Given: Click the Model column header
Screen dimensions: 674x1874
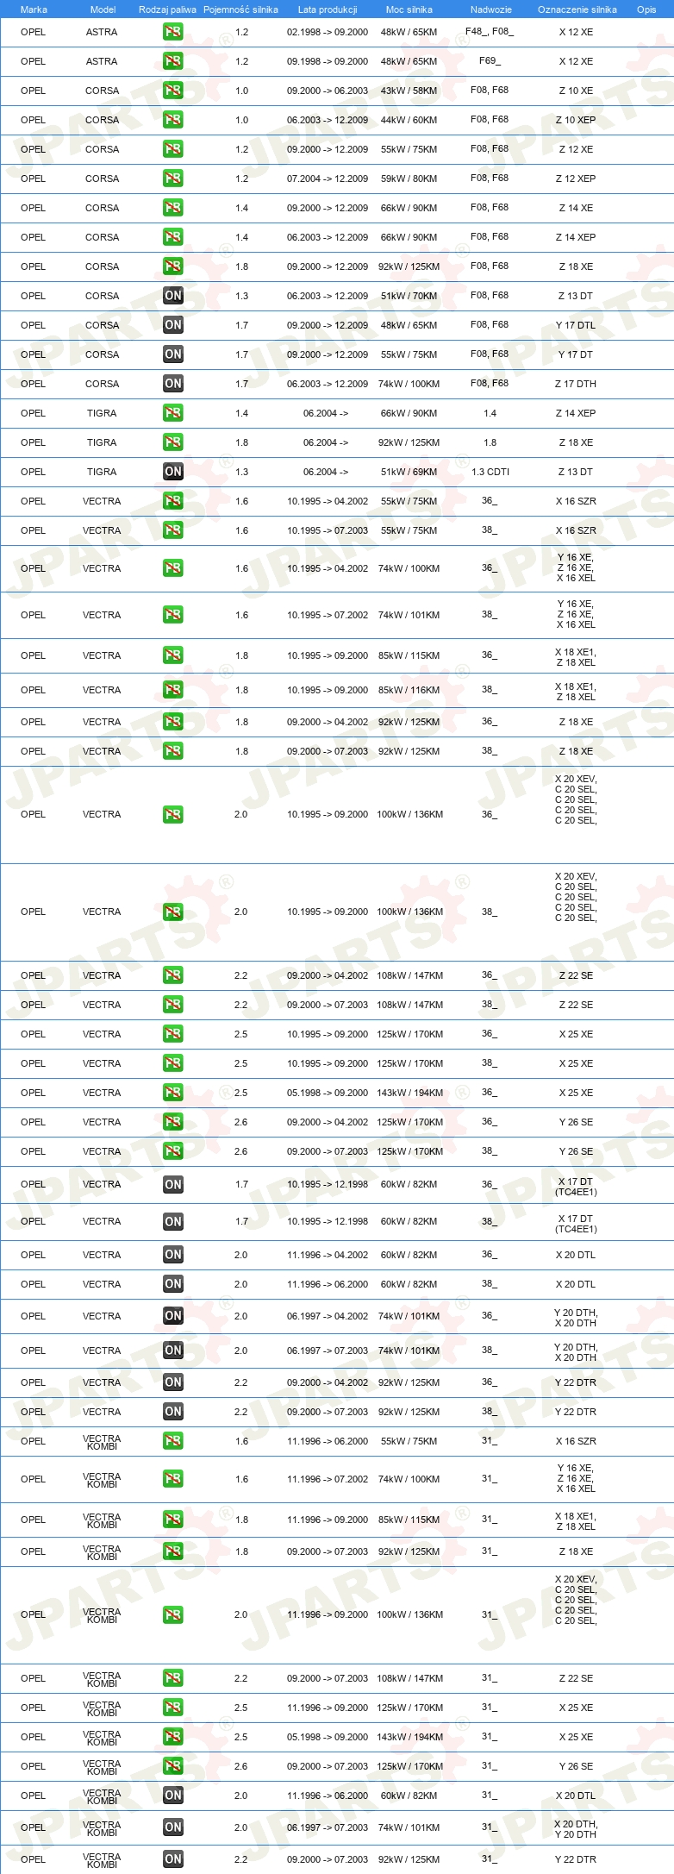Looking at the screenshot, I should pyautogui.click(x=103, y=9).
